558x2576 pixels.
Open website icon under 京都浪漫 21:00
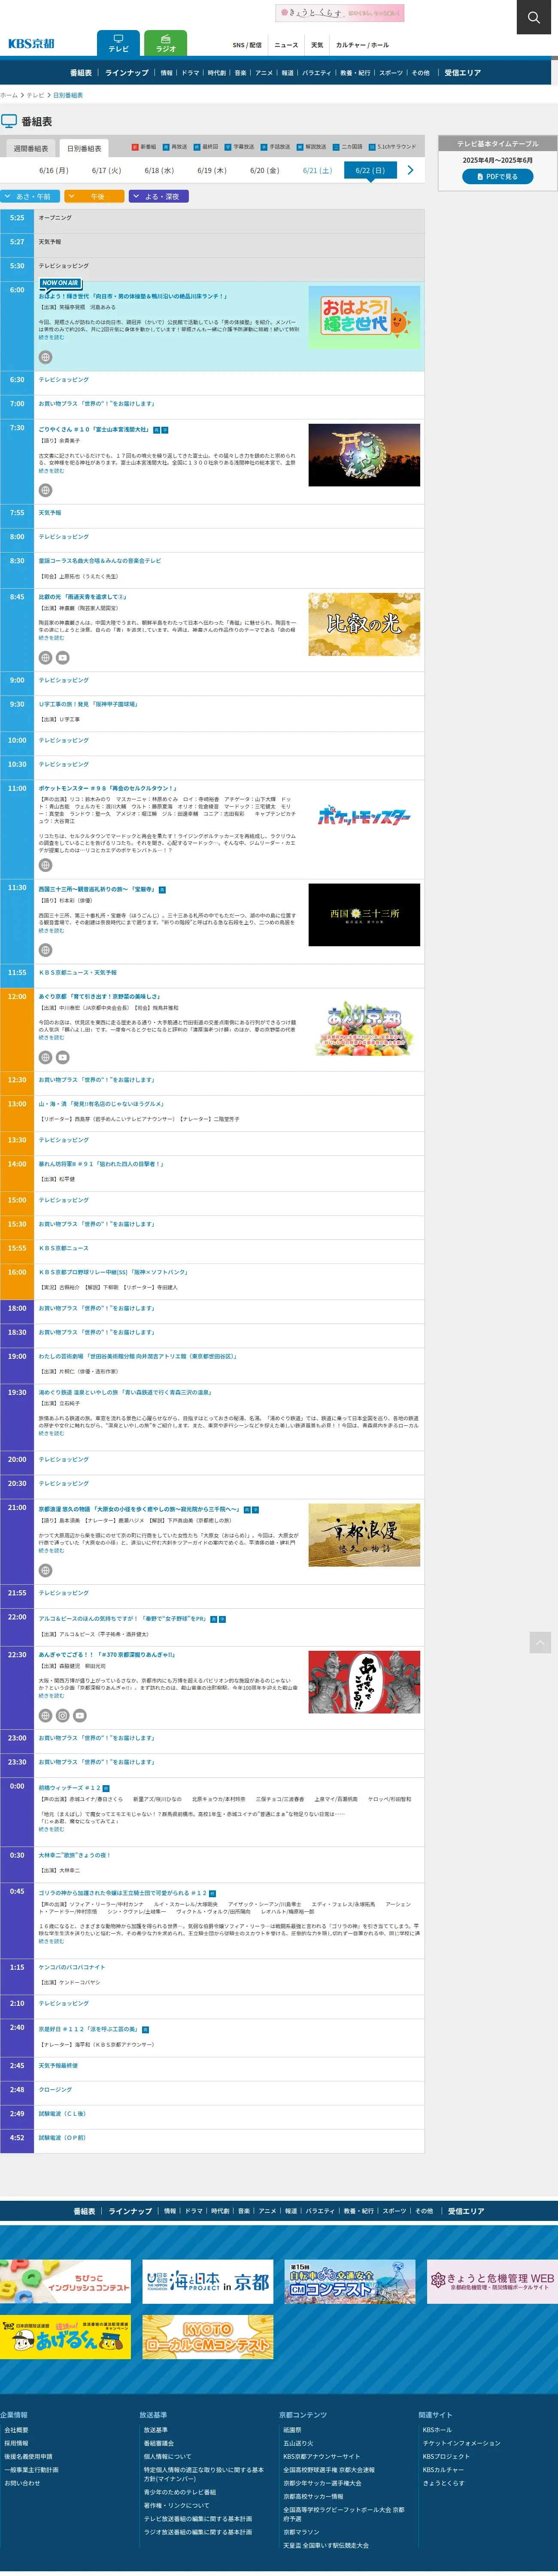[45, 1570]
